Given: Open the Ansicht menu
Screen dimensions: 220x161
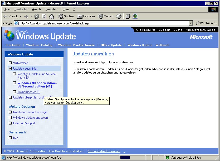Looking at the screenshot, I should click(37, 9).
